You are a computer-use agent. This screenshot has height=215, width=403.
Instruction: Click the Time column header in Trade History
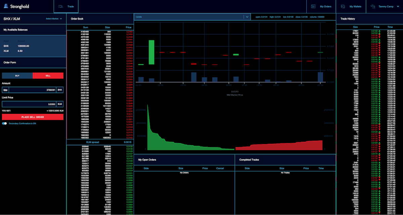[390, 27]
